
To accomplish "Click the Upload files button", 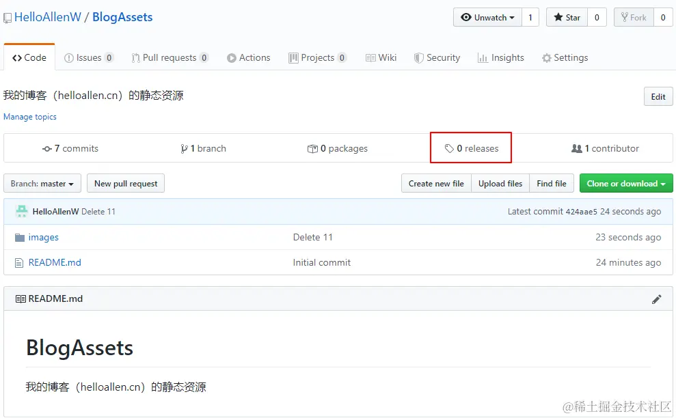I will coord(500,184).
